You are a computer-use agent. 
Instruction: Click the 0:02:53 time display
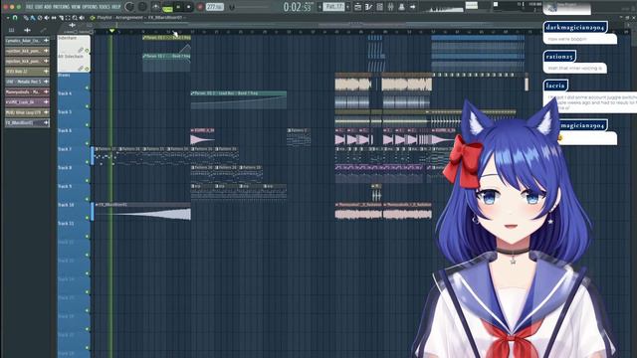pos(299,7)
